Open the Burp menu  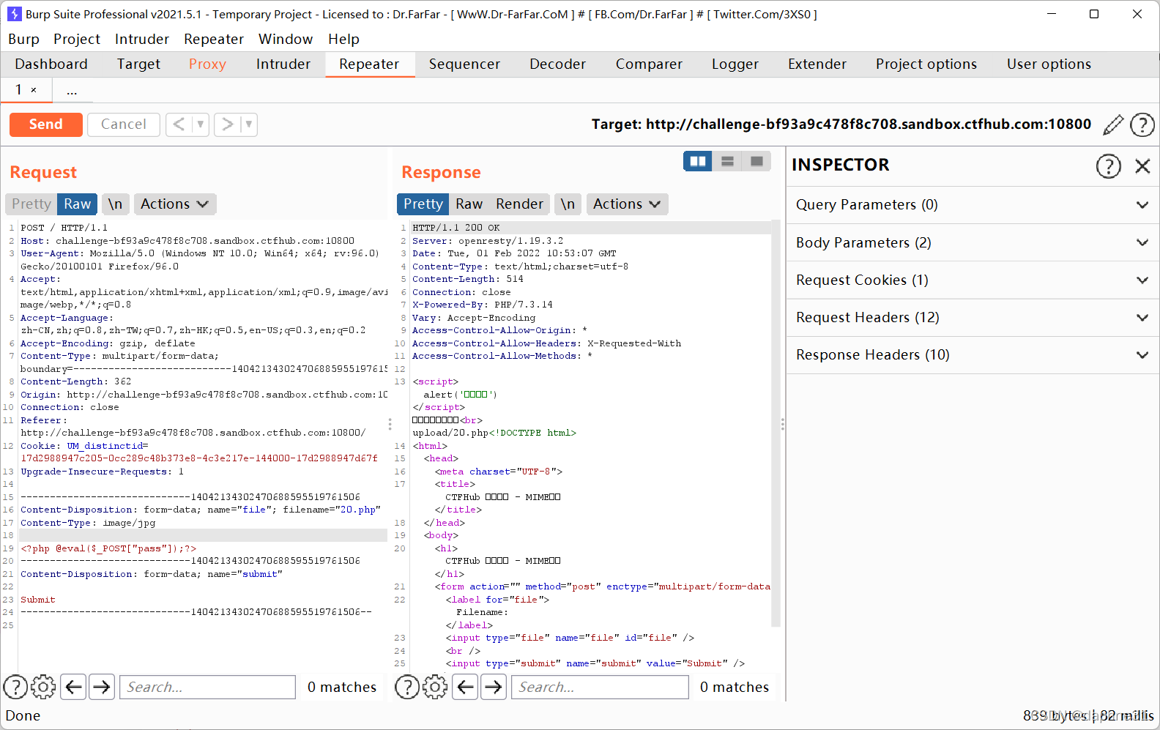point(23,40)
